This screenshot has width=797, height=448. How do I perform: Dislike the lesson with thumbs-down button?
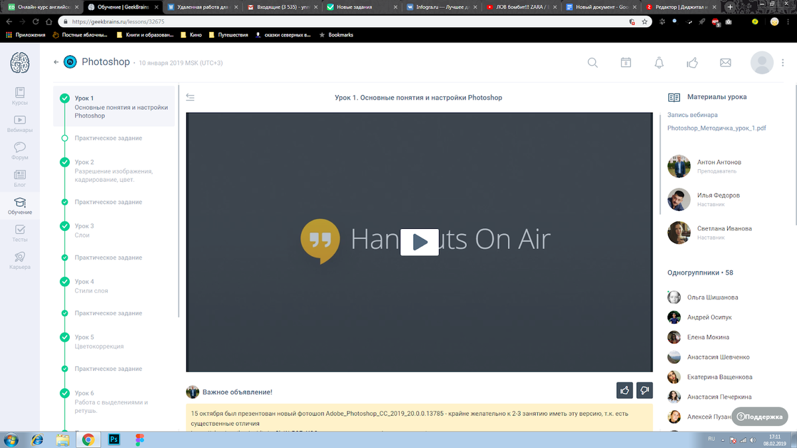(x=644, y=391)
